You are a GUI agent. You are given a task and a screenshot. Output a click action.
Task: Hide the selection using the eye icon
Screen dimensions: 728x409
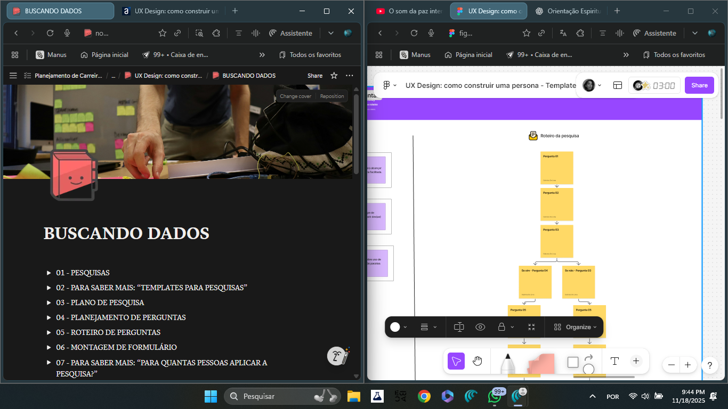point(480,327)
